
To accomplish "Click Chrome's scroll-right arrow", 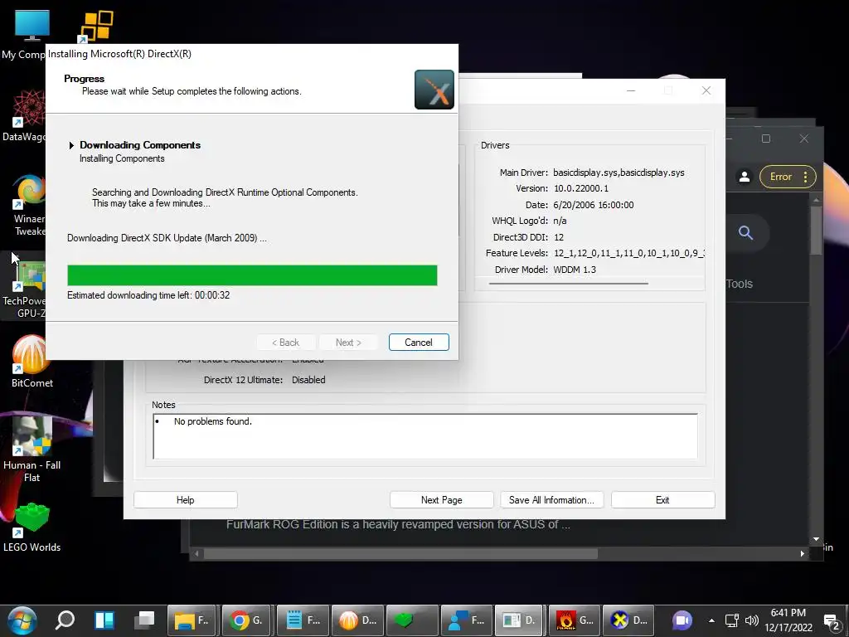I will 803,553.
